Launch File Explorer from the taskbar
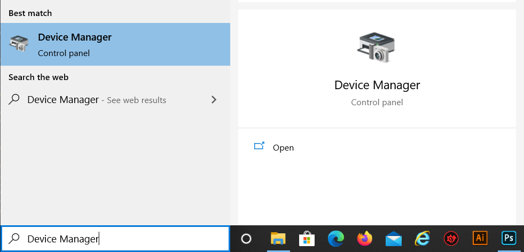Image resolution: width=524 pixels, height=252 pixels. (x=278, y=239)
